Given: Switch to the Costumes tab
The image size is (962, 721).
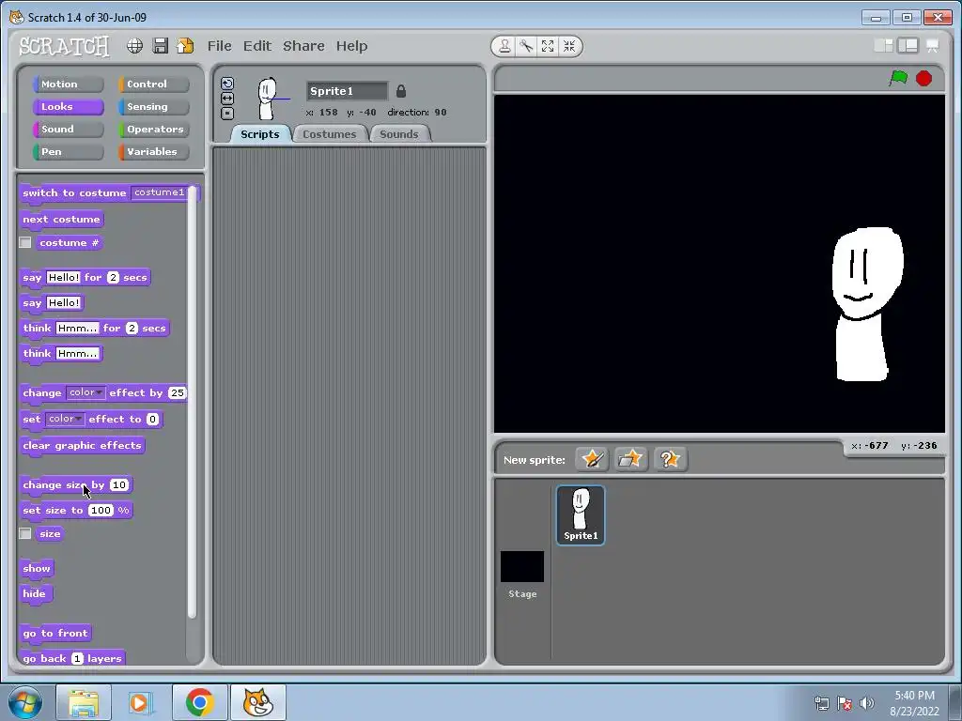Looking at the screenshot, I should pyautogui.click(x=330, y=134).
